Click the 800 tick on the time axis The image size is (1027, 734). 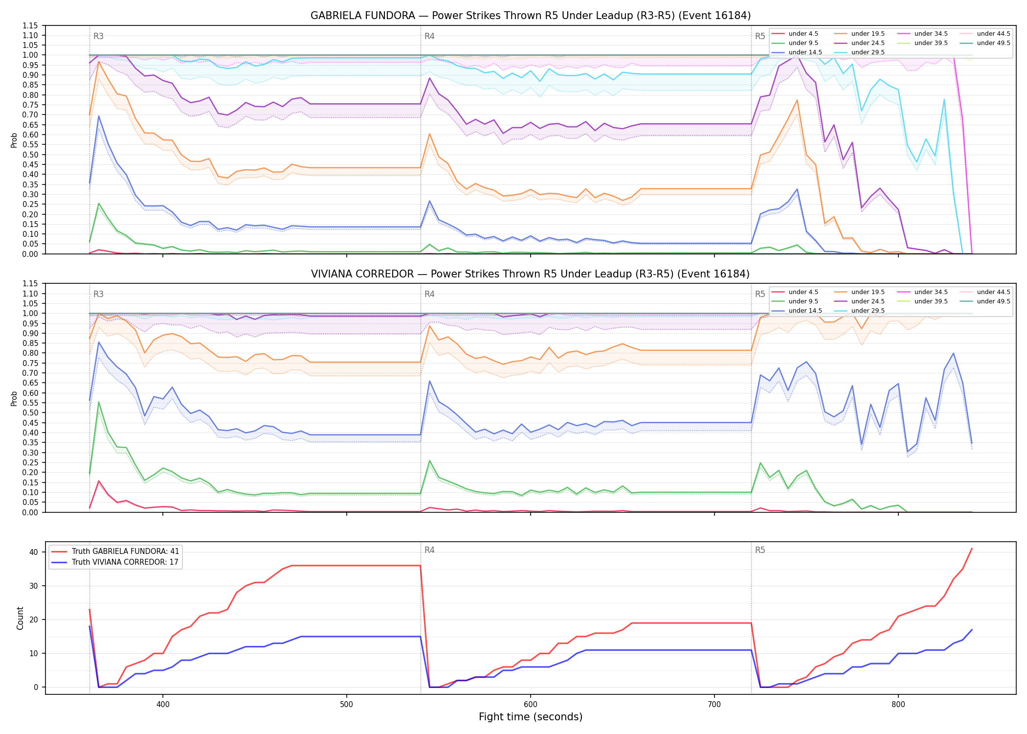pos(898,704)
